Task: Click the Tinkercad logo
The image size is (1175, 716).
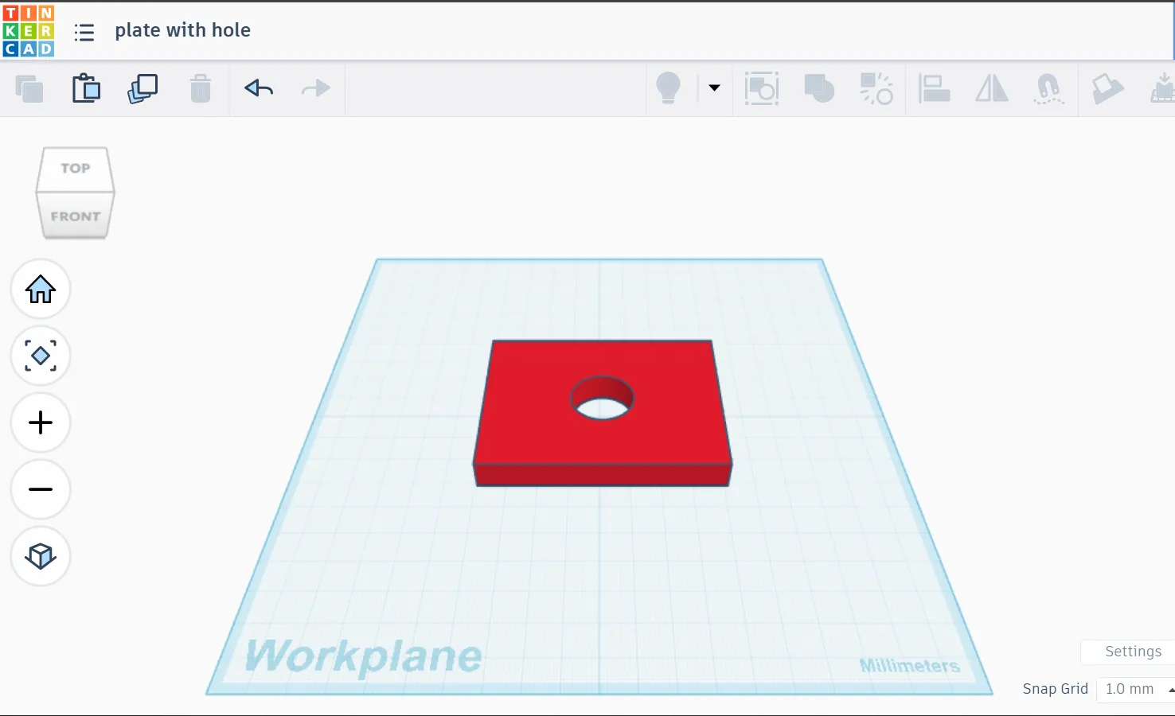Action: [x=29, y=31]
